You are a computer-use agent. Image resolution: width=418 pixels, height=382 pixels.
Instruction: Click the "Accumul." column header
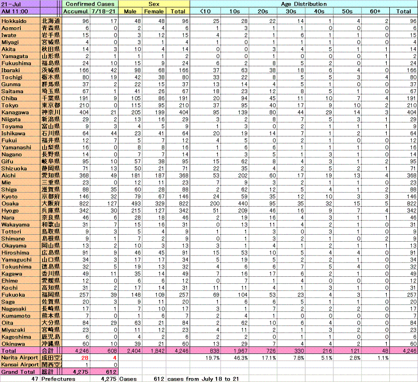(76, 11)
